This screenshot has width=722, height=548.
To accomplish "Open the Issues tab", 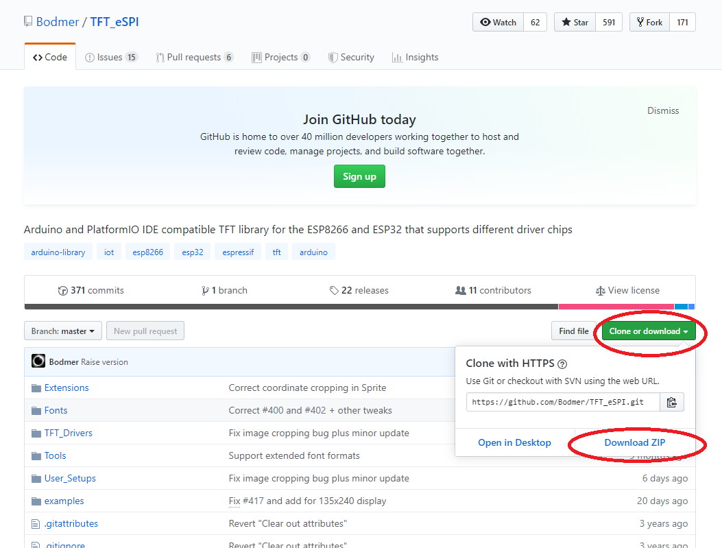I will pyautogui.click(x=111, y=57).
